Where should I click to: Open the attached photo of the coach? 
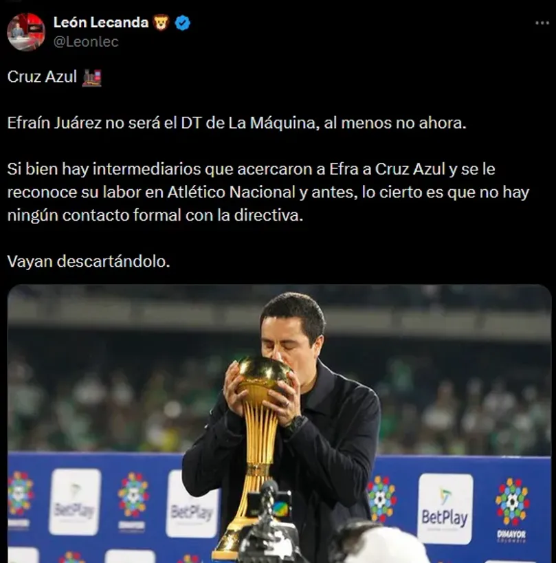(279, 423)
